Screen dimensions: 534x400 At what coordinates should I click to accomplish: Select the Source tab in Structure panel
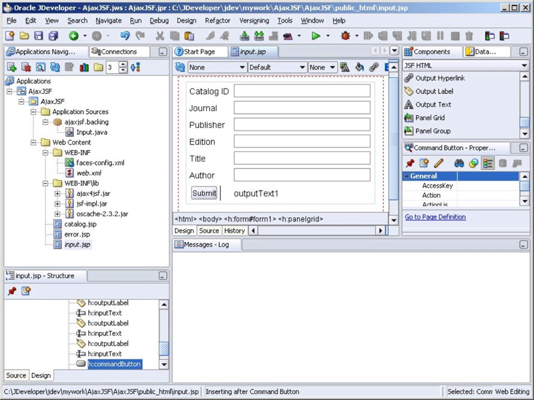pos(16,375)
